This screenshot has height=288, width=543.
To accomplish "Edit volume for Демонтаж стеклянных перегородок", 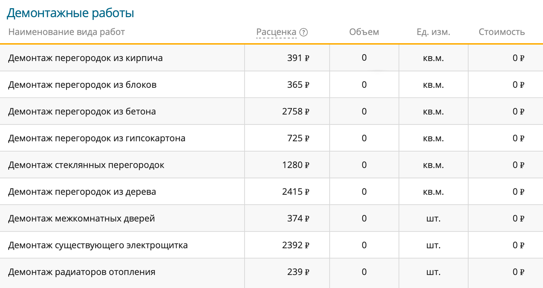I will pyautogui.click(x=364, y=165).
